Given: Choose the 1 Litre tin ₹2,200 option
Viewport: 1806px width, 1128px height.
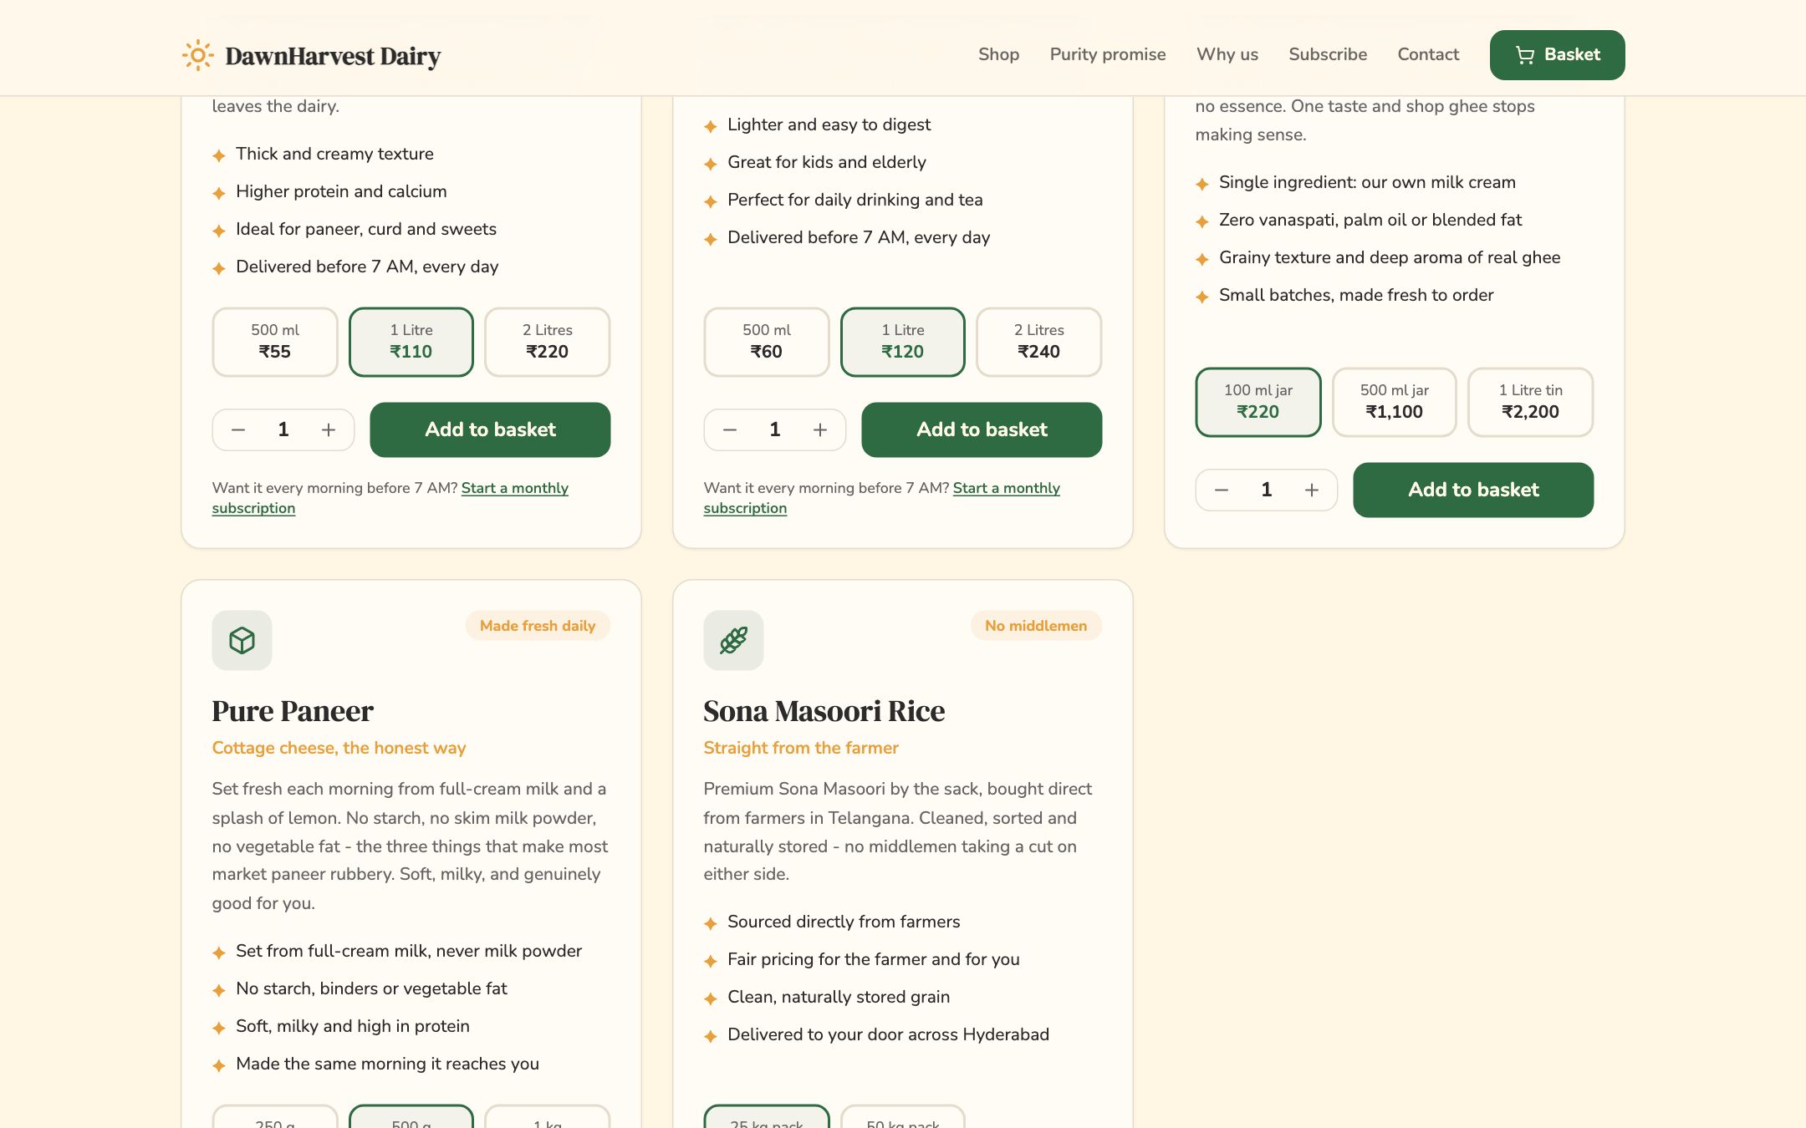Looking at the screenshot, I should (x=1530, y=402).
